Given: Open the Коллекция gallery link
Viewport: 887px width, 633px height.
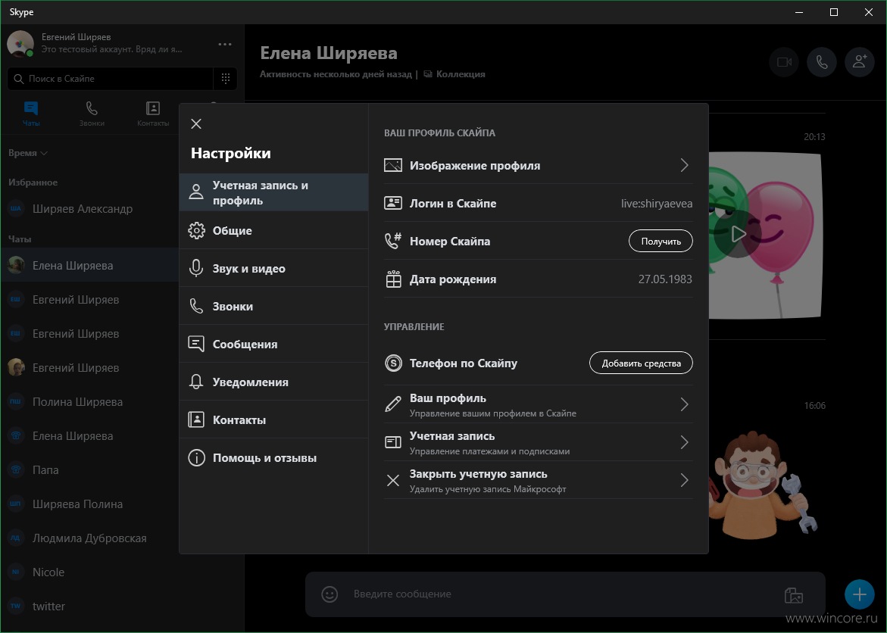Looking at the screenshot, I should click(454, 74).
